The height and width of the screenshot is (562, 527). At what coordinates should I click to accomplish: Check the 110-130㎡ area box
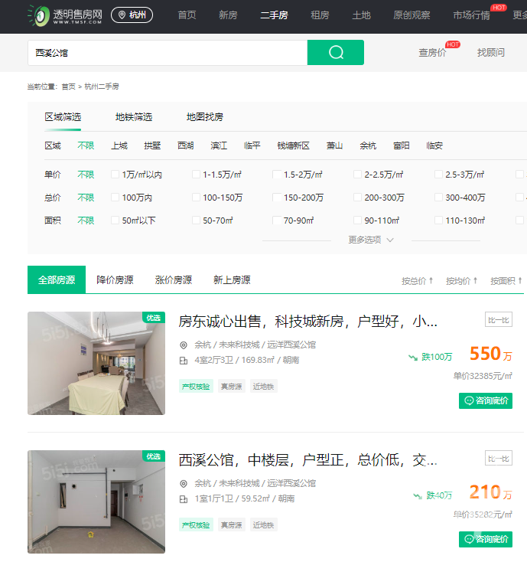tap(438, 220)
